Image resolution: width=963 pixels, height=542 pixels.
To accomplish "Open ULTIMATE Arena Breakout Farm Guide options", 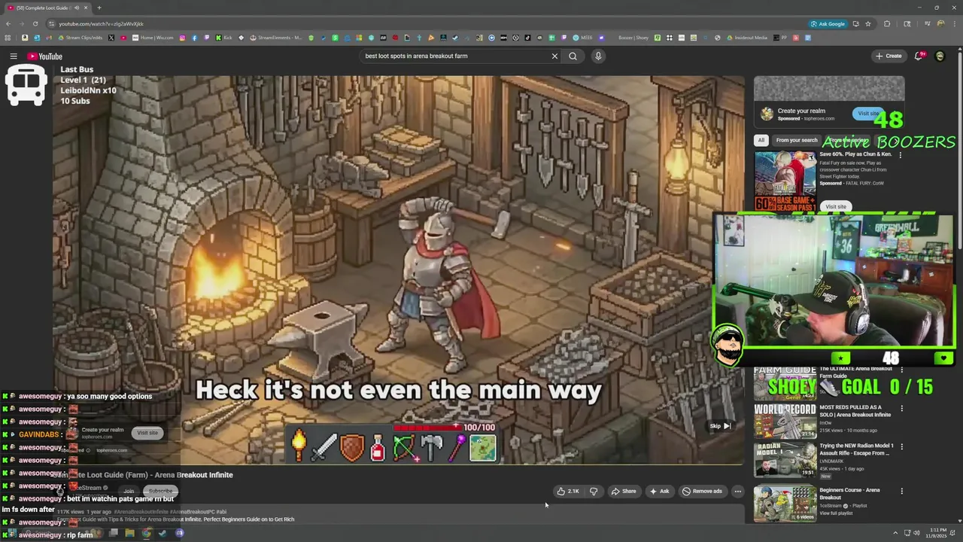I will click(901, 370).
